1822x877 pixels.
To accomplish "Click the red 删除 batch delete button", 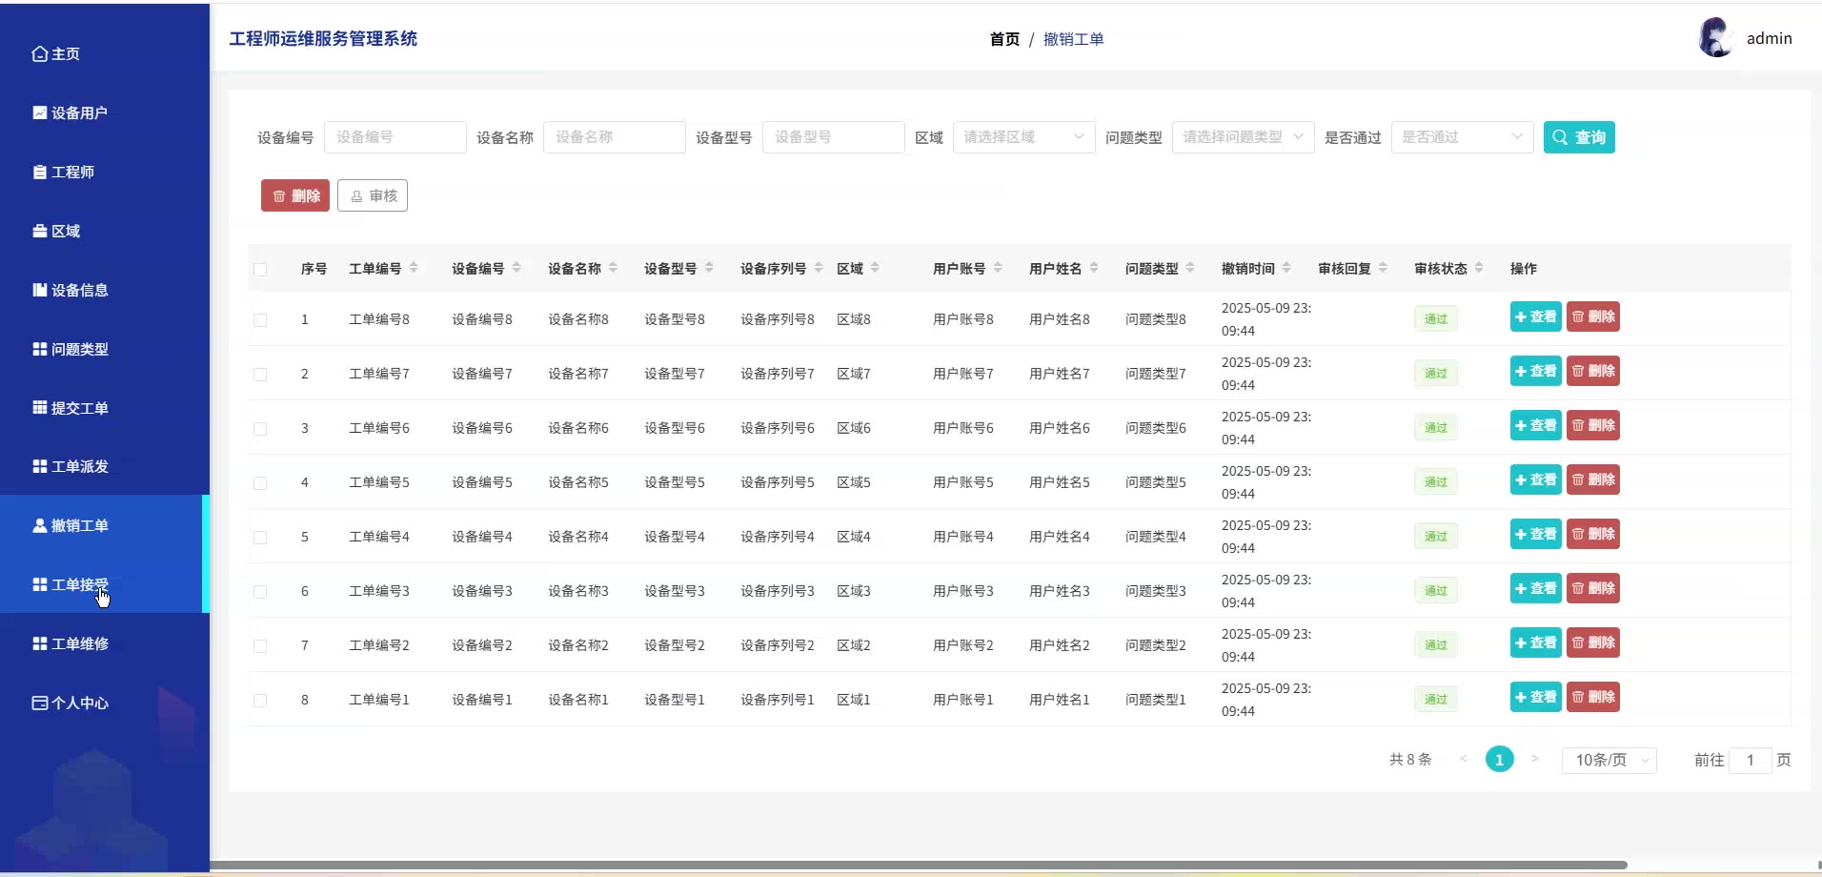I will [x=295, y=195].
